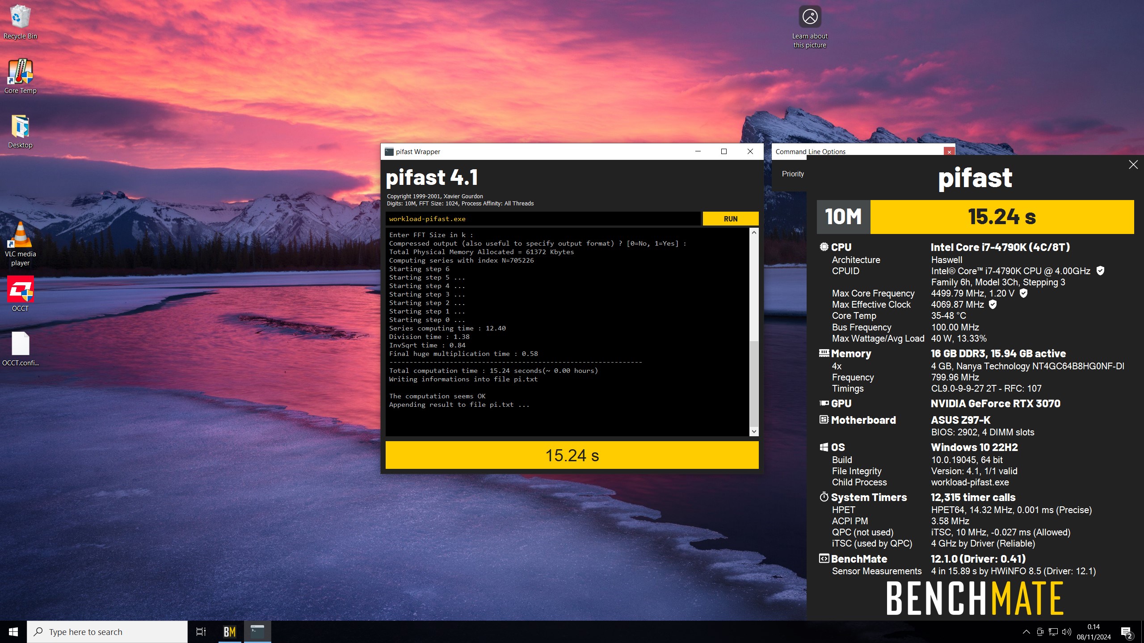Click the Windows OS icon in BenchMate panel
Image resolution: width=1144 pixels, height=643 pixels.
click(824, 447)
